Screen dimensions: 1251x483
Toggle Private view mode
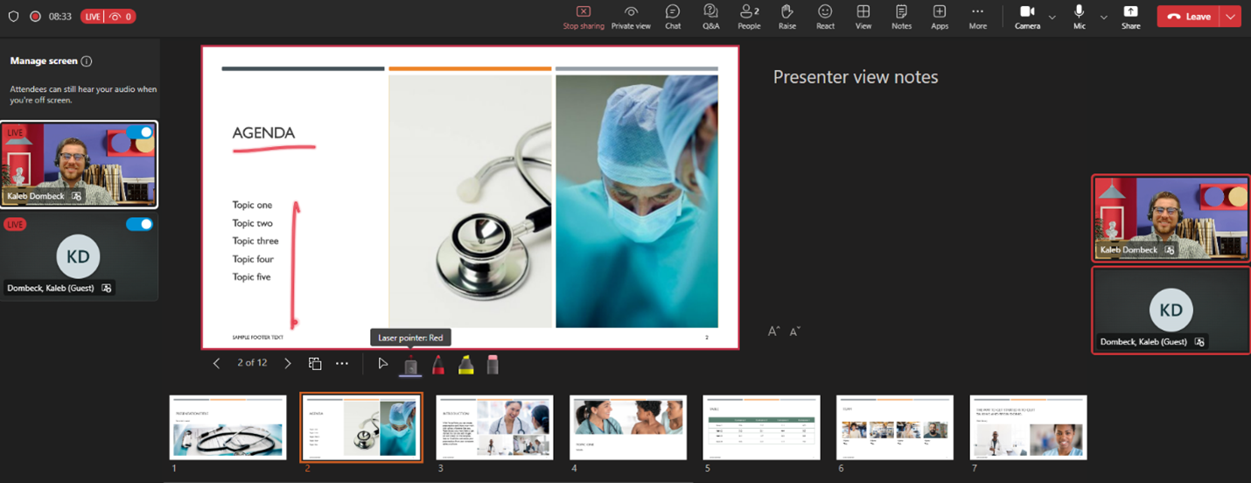[631, 12]
